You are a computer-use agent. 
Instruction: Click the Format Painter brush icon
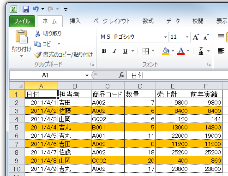click(38, 54)
